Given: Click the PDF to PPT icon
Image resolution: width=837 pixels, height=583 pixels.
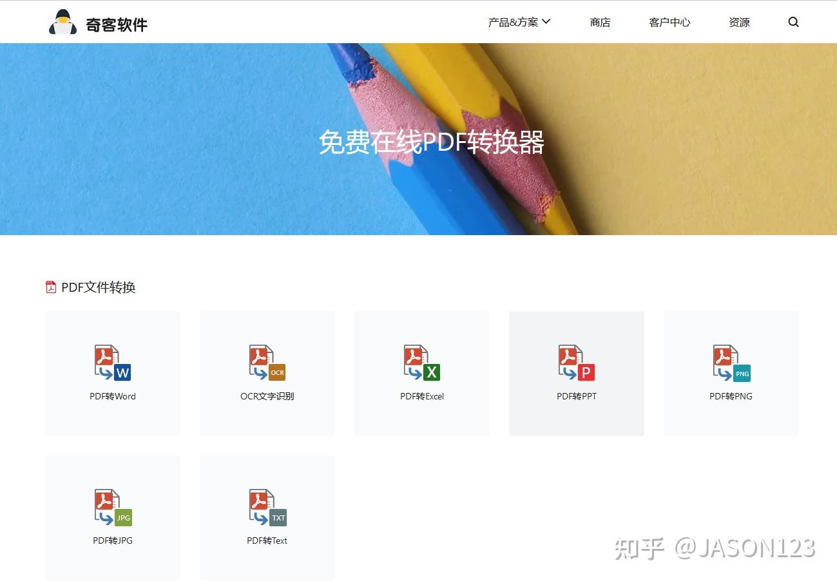Looking at the screenshot, I should 577,363.
